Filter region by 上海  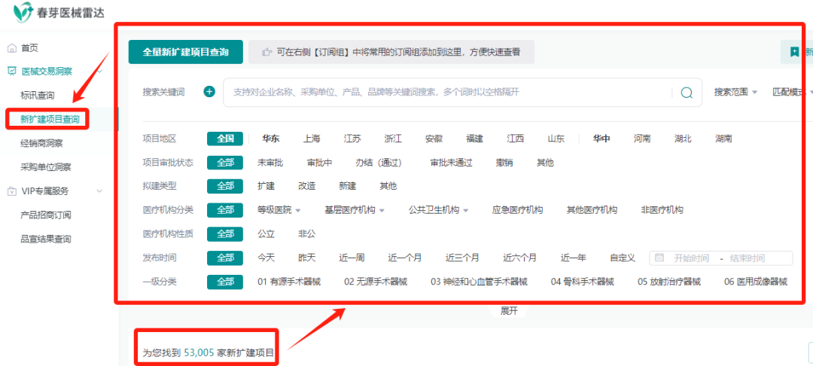(x=312, y=139)
